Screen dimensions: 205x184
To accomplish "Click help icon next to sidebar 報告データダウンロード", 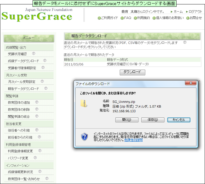I will tap(46, 88).
